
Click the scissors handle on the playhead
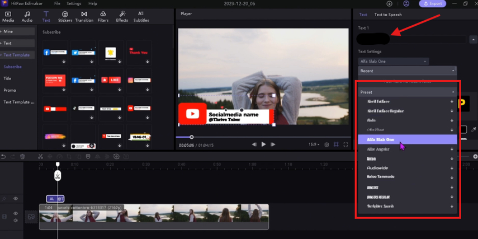point(58,176)
